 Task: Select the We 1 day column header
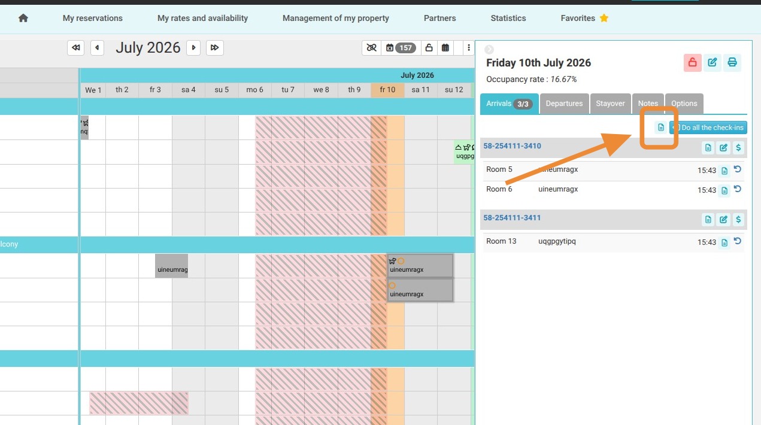pos(93,90)
